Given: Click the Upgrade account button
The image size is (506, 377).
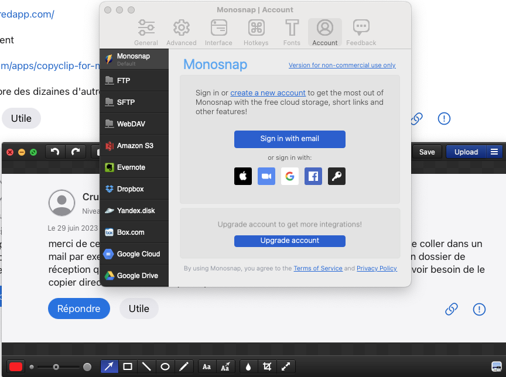Looking at the screenshot, I should point(290,241).
